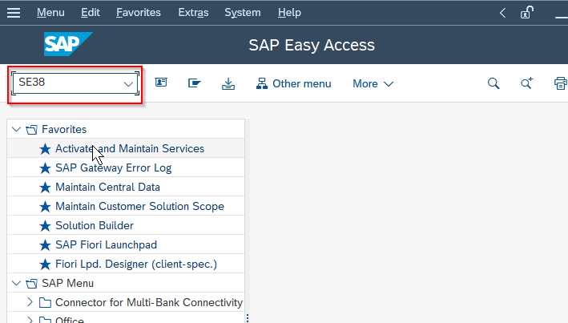Open the Edit menu

[91, 13]
